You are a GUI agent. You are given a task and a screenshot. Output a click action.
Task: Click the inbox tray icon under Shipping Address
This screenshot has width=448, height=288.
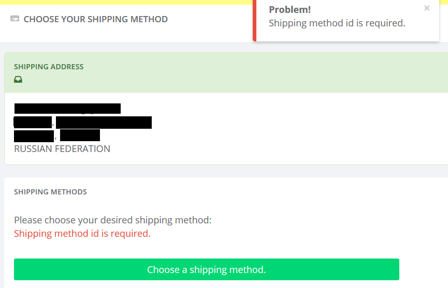tap(18, 80)
